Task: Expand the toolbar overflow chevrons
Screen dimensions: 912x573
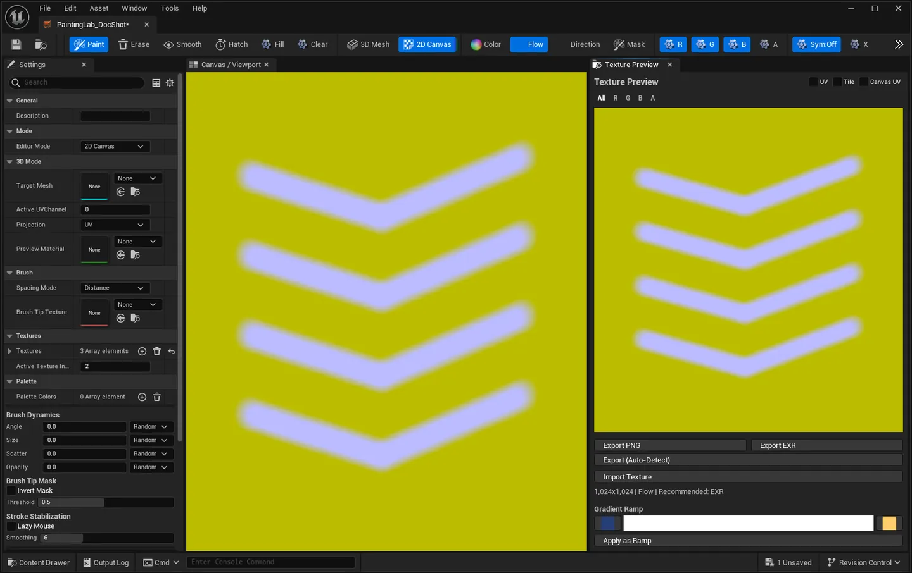Action: (899, 44)
